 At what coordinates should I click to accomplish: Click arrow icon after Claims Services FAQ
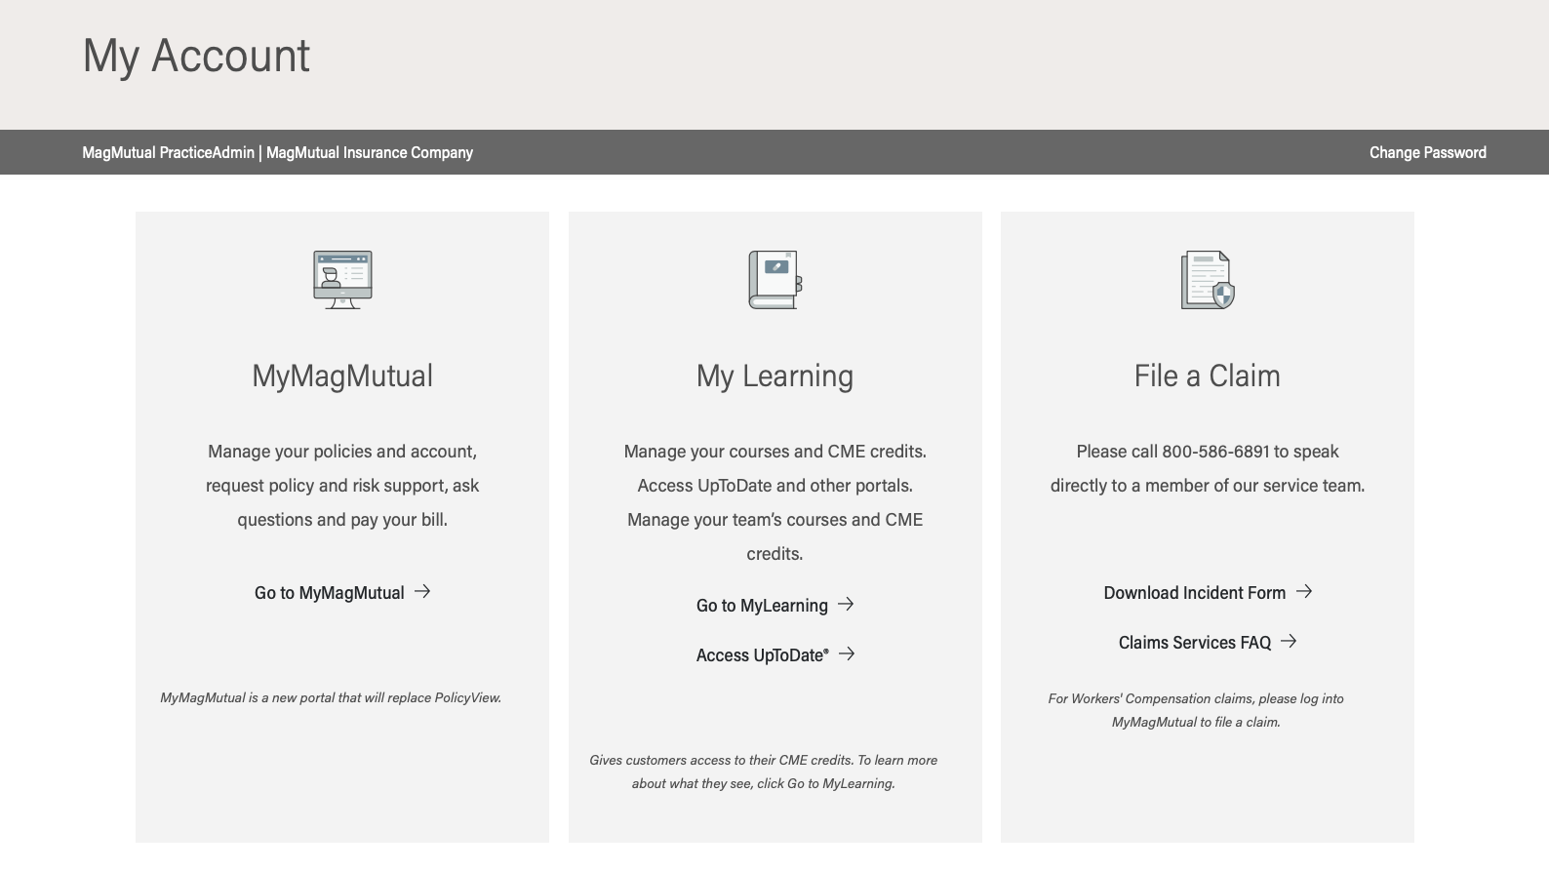pos(1289,641)
